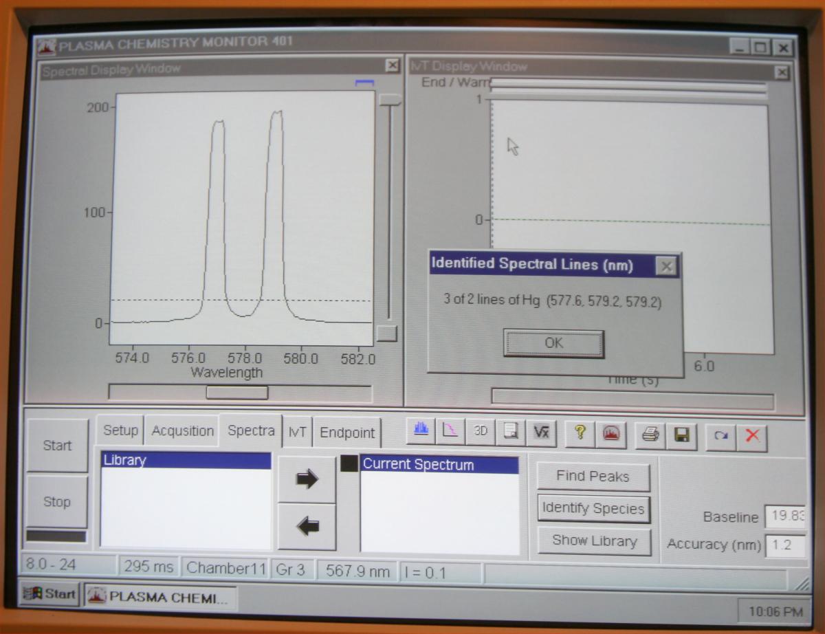Image resolution: width=825 pixels, height=634 pixels.
Task: Click the blue spectrum histogram toolbar icon
Action: (421, 431)
